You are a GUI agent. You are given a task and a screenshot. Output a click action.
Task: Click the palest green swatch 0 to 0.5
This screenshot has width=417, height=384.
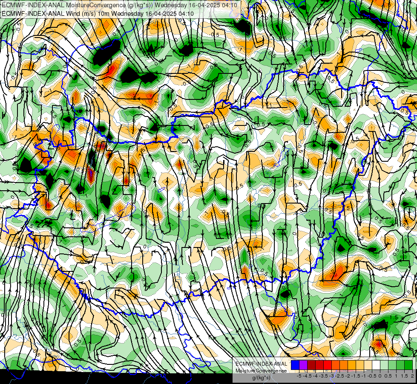pyautogui.click(x=384, y=365)
